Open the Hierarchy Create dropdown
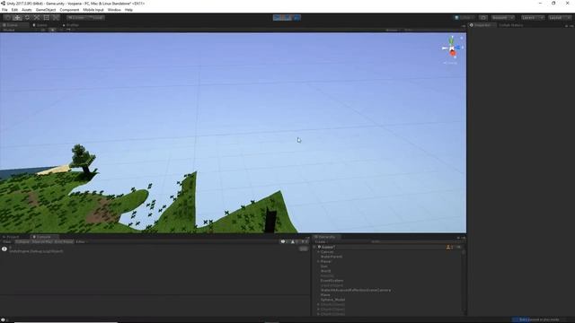This screenshot has height=323, width=575. [322, 242]
